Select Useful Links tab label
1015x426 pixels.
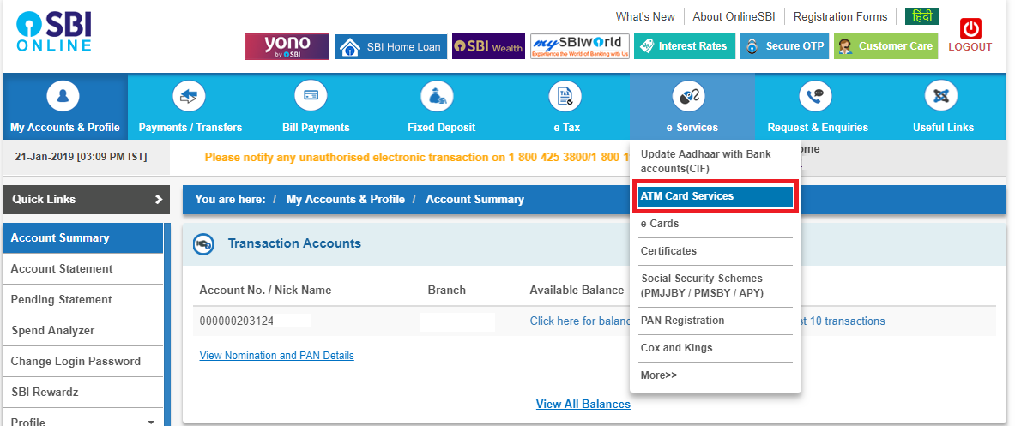pos(943,128)
